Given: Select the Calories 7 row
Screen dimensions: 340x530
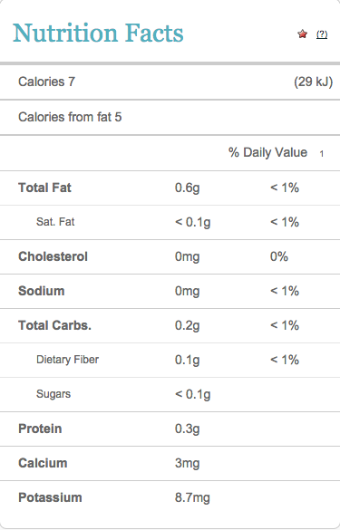Looking at the screenshot, I should tap(170, 82).
